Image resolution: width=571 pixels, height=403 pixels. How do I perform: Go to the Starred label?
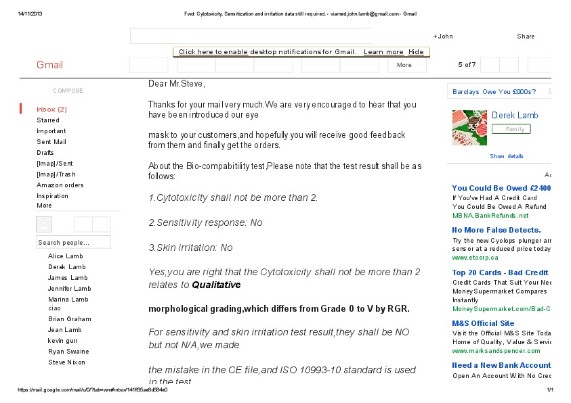point(48,120)
